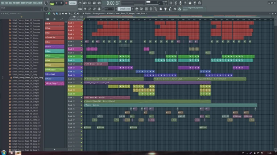Select the Draw pencil tool in playlist
This screenshot has width=277, height=155.
pyautogui.click(x=54, y=13)
